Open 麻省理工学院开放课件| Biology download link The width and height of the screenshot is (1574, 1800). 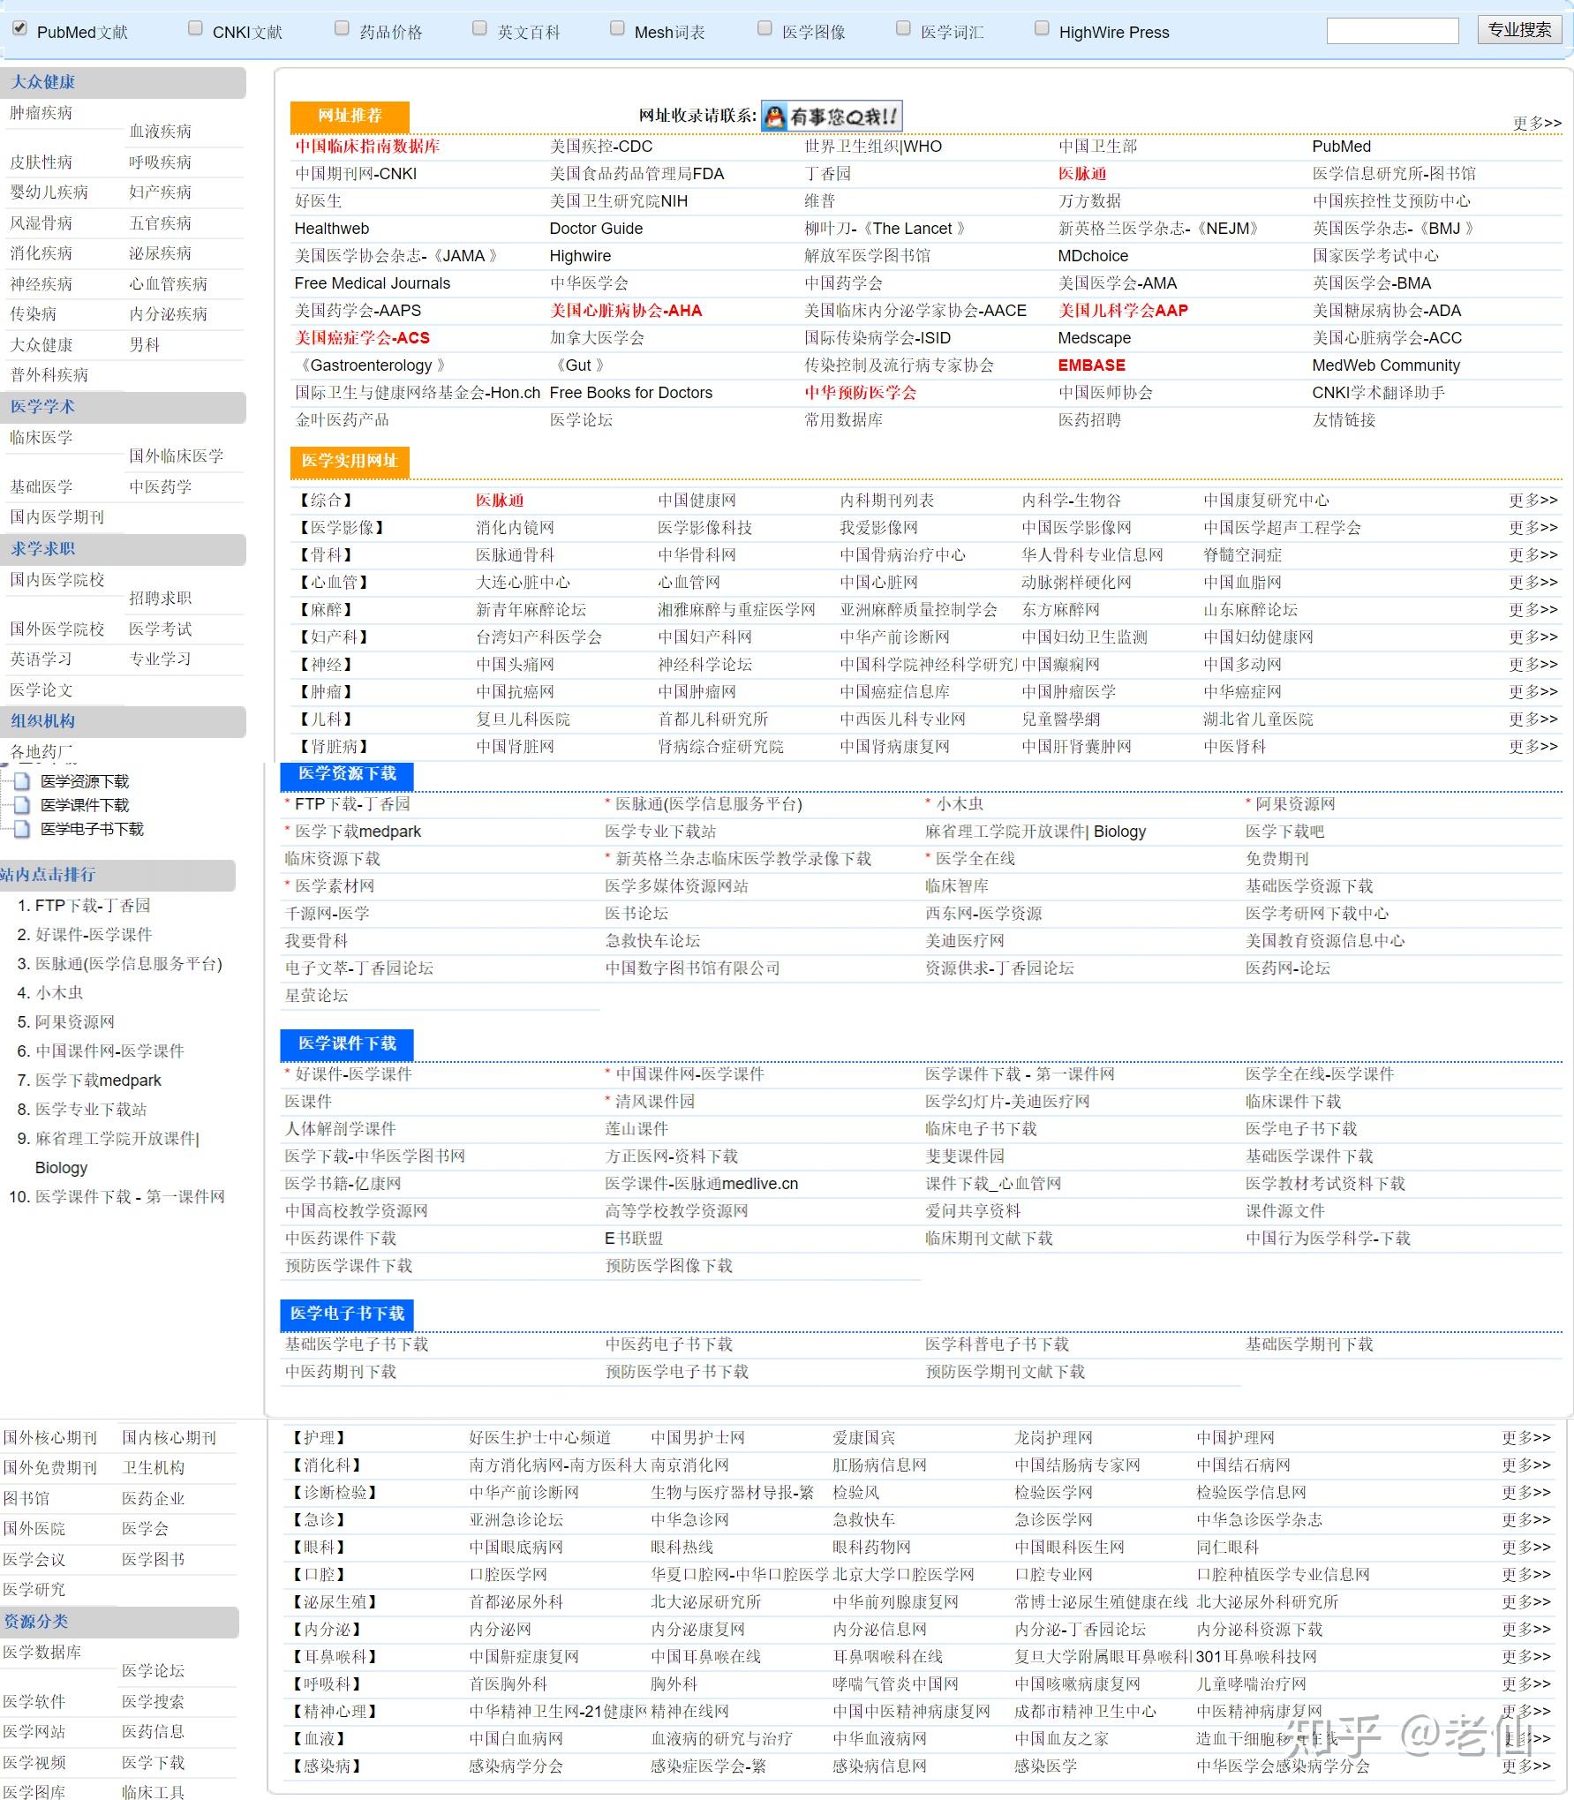(1036, 832)
